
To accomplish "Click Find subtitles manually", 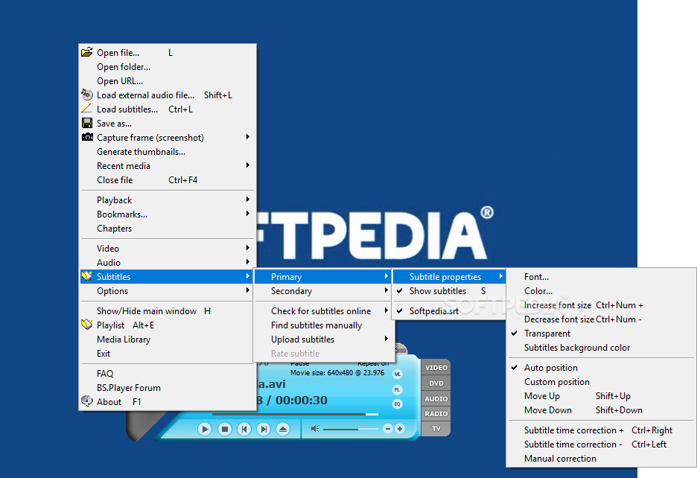I will click(x=323, y=325).
